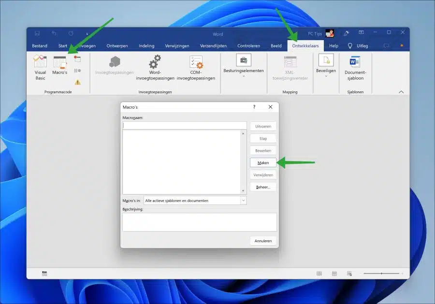Click the Stap button
This screenshot has width=435, height=304.
pos(263,138)
